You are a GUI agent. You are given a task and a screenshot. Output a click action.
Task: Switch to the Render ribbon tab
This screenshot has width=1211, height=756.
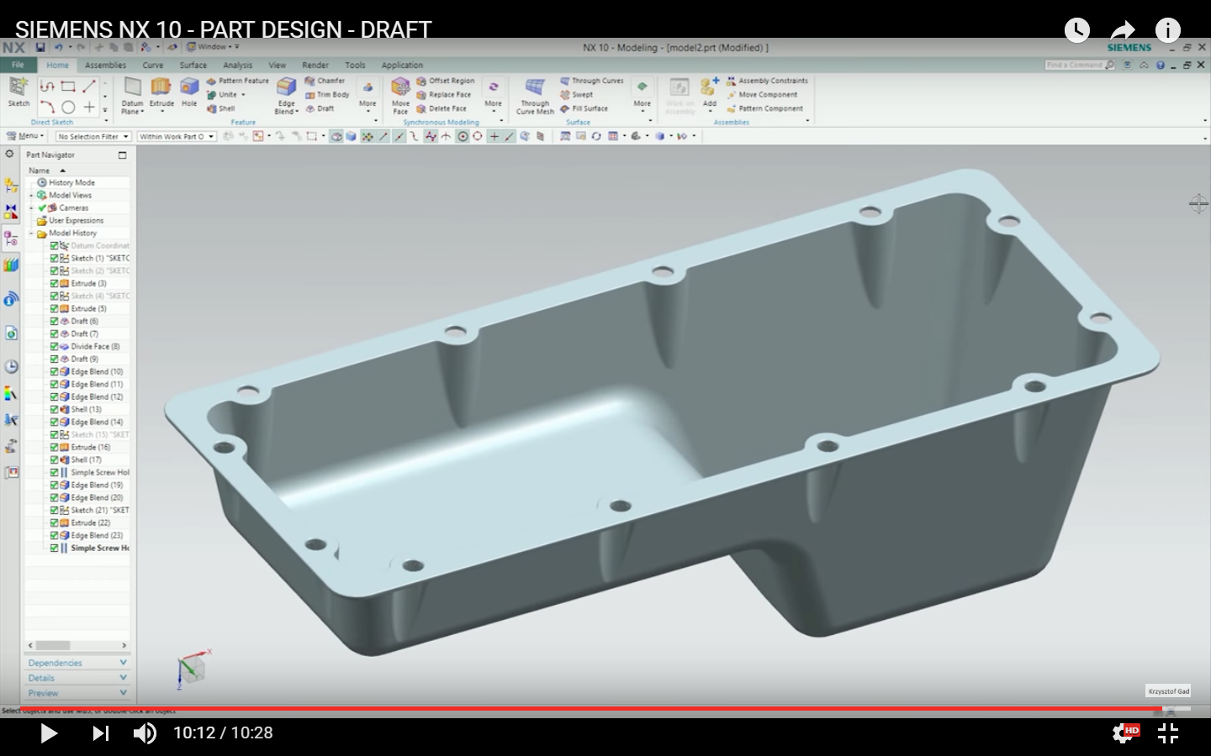[315, 65]
